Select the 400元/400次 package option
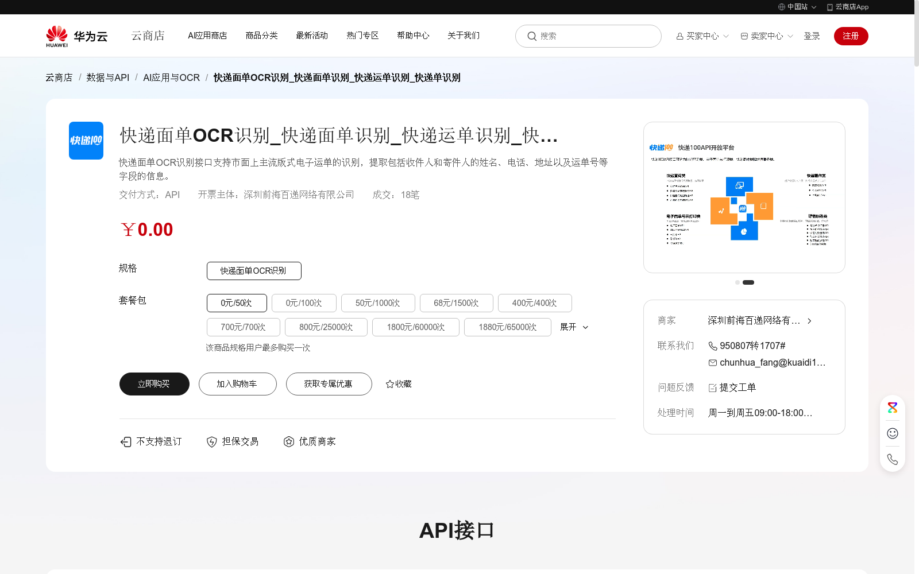919x574 pixels. point(535,303)
